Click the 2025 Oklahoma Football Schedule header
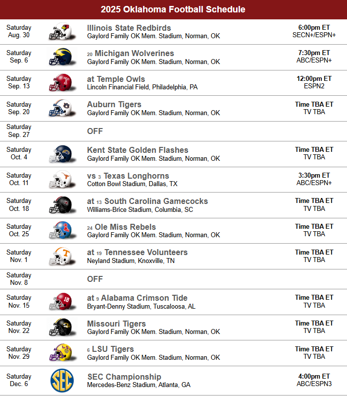Screen dimensions: 347x396 [173, 9]
